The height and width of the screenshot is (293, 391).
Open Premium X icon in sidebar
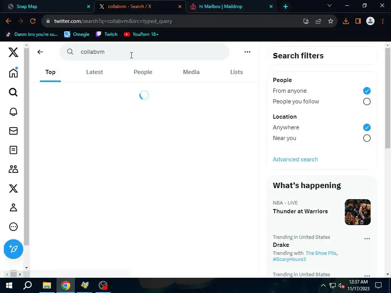[13, 188]
